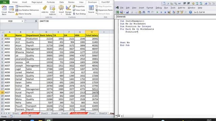Open Insert UserForm dropdown arrow in VBA toolbar

[124, 12]
